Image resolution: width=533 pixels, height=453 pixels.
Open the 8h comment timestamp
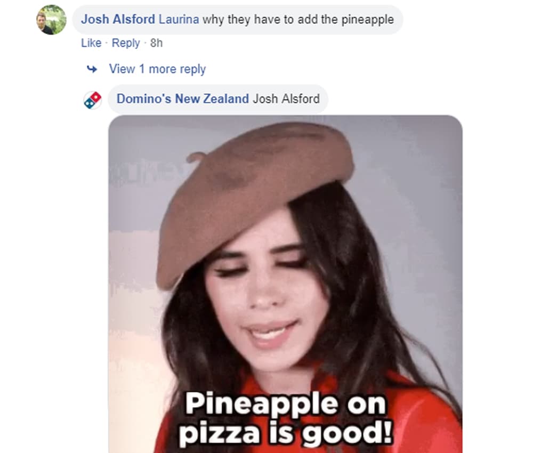(156, 43)
